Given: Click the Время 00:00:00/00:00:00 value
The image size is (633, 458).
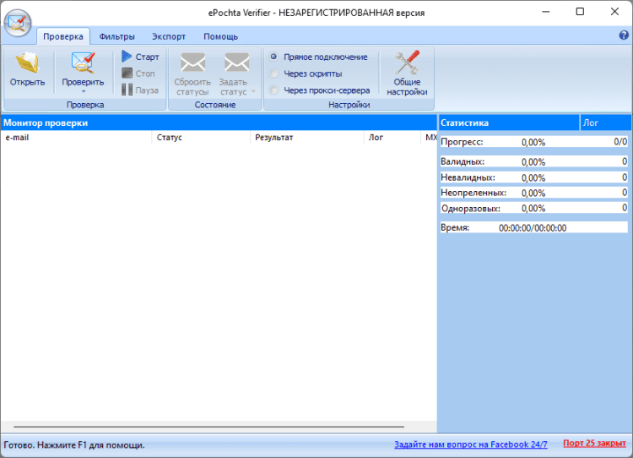Looking at the screenshot, I should point(533,228).
